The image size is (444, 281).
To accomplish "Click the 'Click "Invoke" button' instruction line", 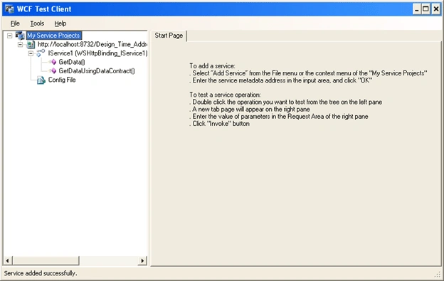I will pyautogui.click(x=219, y=124).
